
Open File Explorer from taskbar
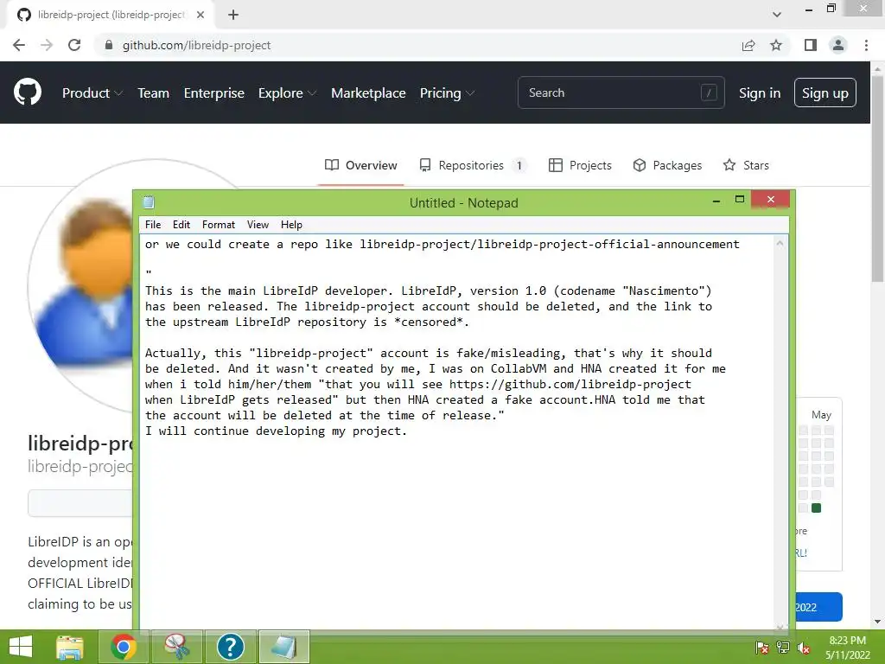pyautogui.click(x=70, y=647)
